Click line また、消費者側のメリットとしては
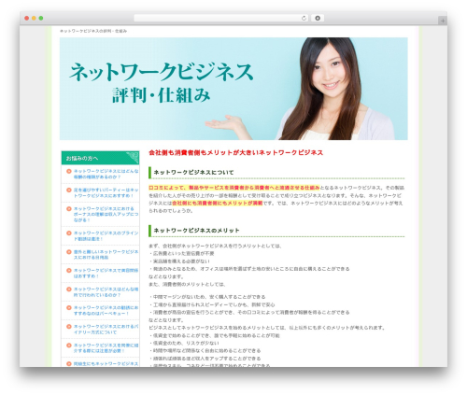Image resolution: width=467 pixels, height=395 pixels. click(x=187, y=284)
